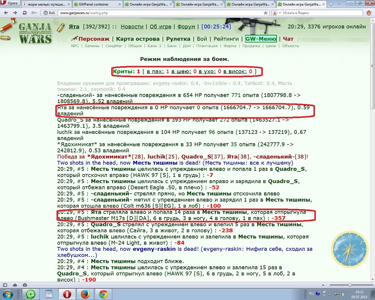The height and width of the screenshot is (300, 375).
Task: Bookmark the page using the star icon
Action: point(266,12)
